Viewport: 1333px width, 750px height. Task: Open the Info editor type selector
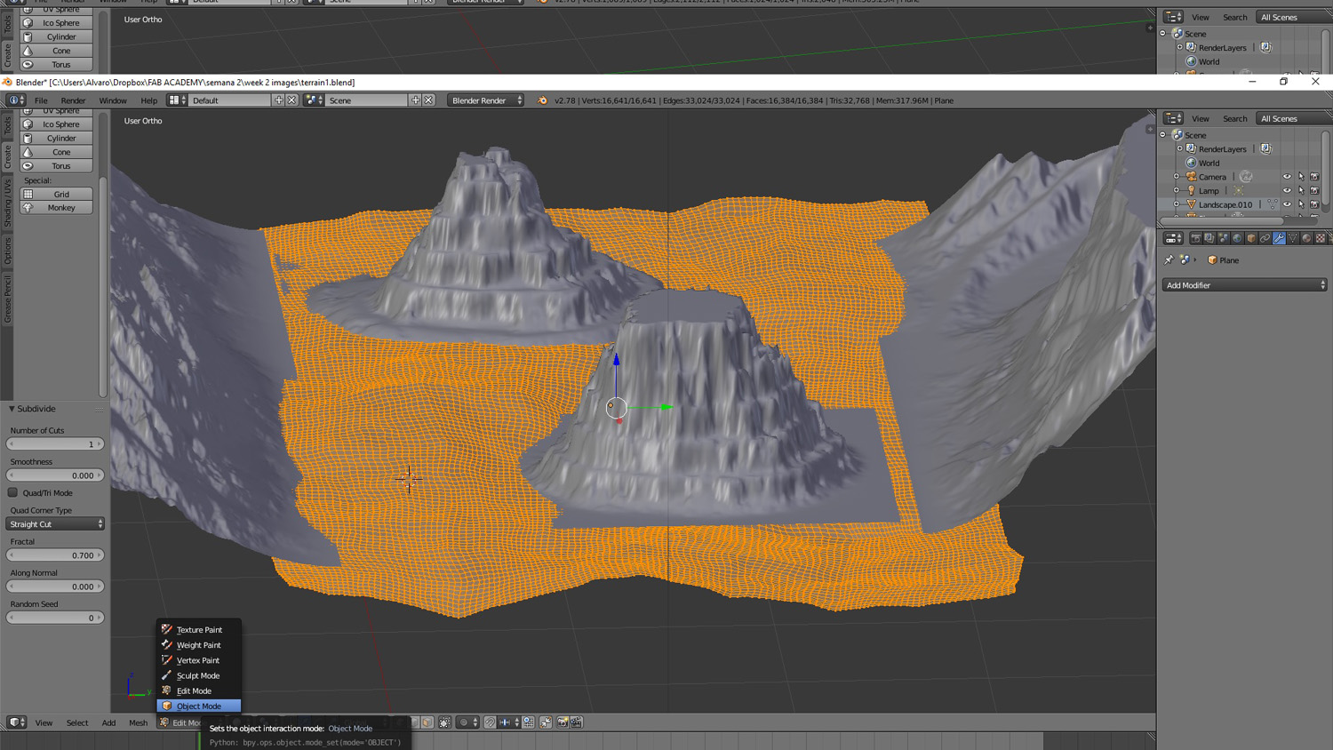(16, 100)
